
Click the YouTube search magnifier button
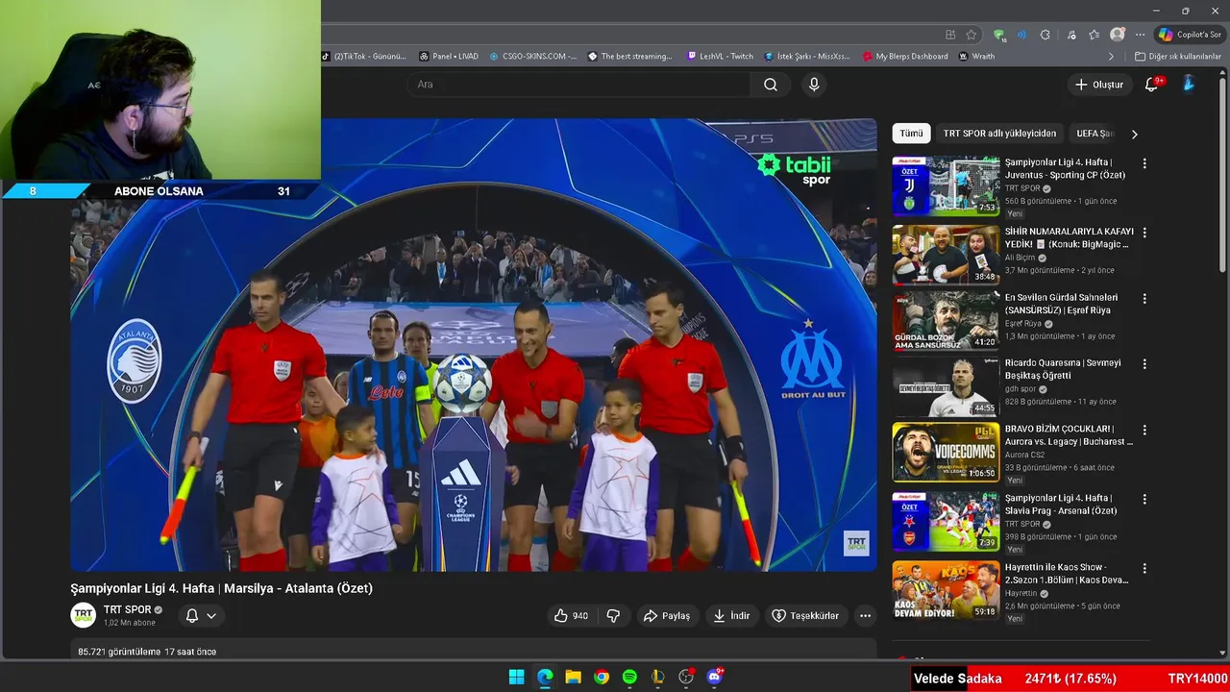click(x=771, y=85)
